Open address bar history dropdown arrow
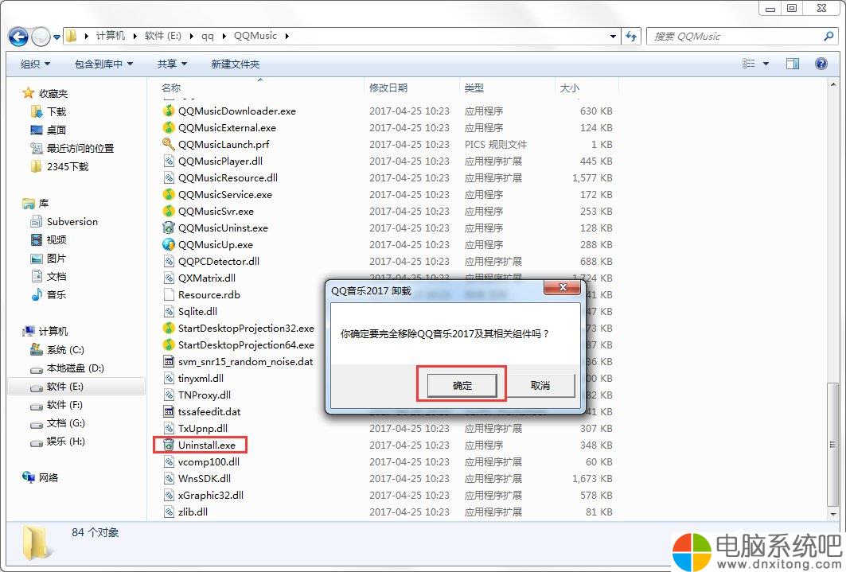The image size is (846, 572). [613, 36]
